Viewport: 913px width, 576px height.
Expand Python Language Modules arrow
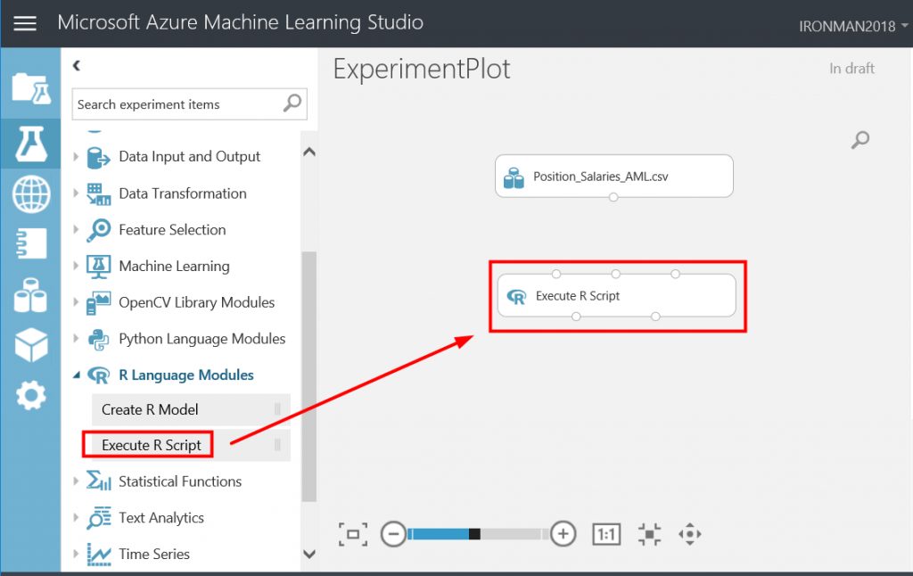75,339
